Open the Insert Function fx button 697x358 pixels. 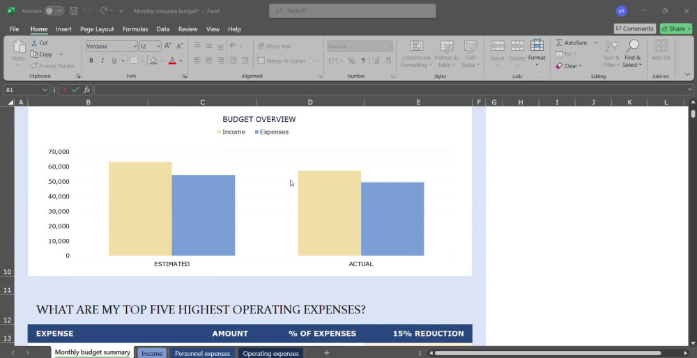click(86, 90)
